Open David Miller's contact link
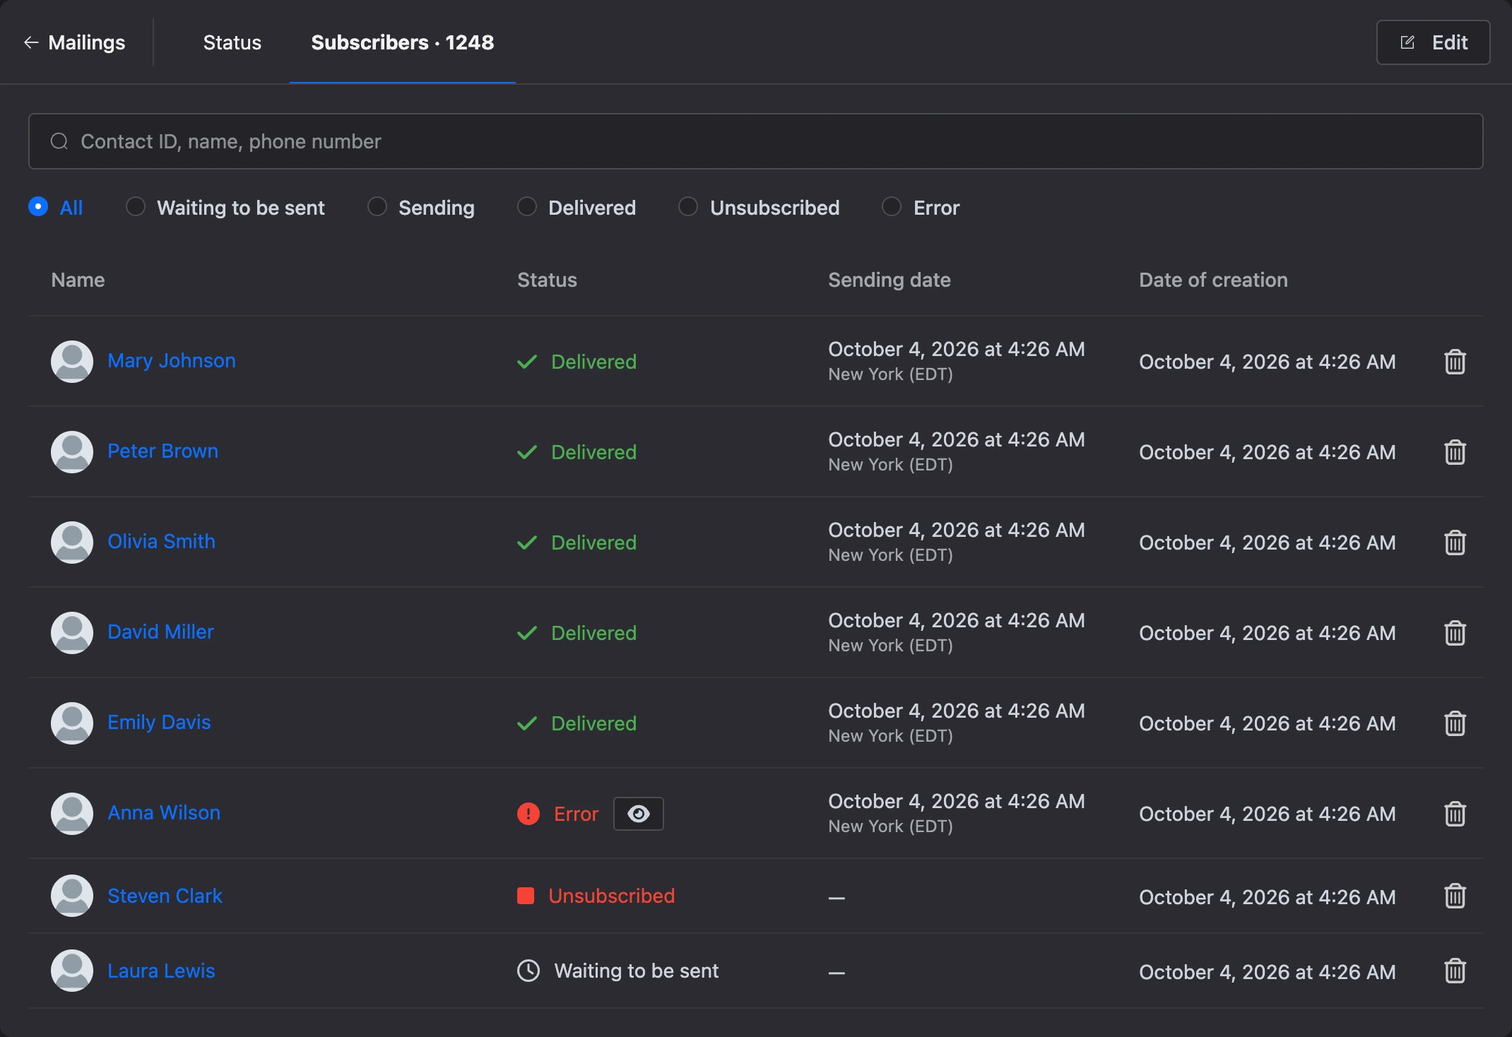 pyautogui.click(x=160, y=632)
